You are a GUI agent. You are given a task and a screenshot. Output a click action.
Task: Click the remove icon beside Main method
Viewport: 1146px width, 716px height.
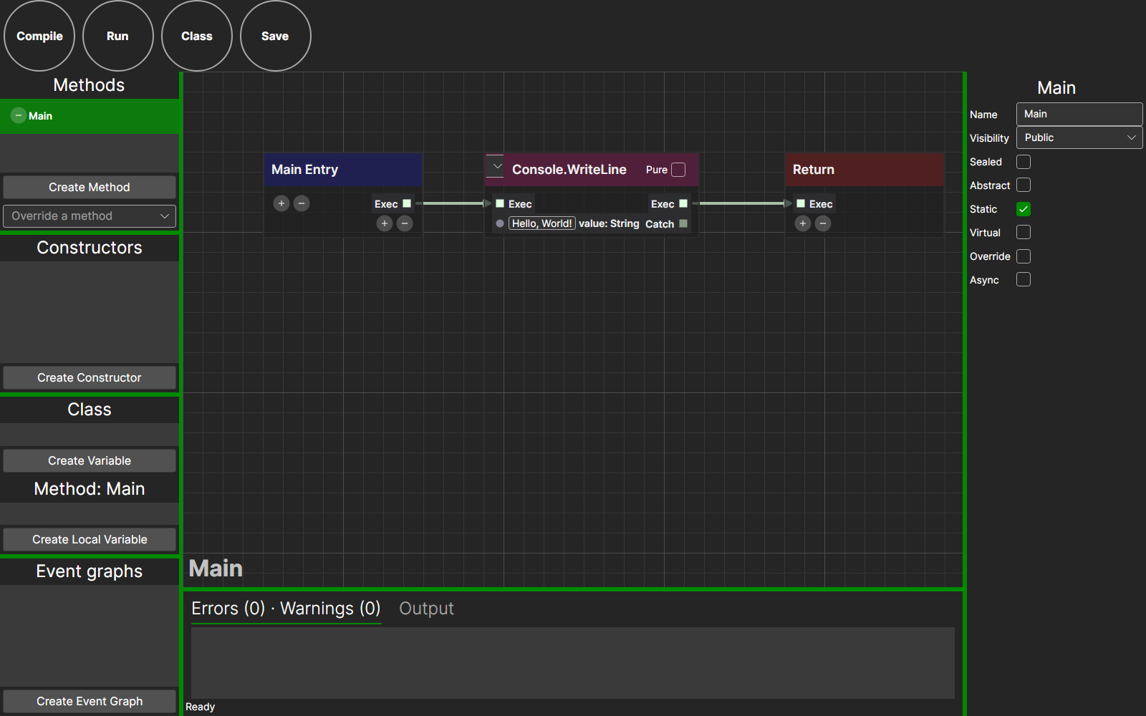pyautogui.click(x=19, y=116)
